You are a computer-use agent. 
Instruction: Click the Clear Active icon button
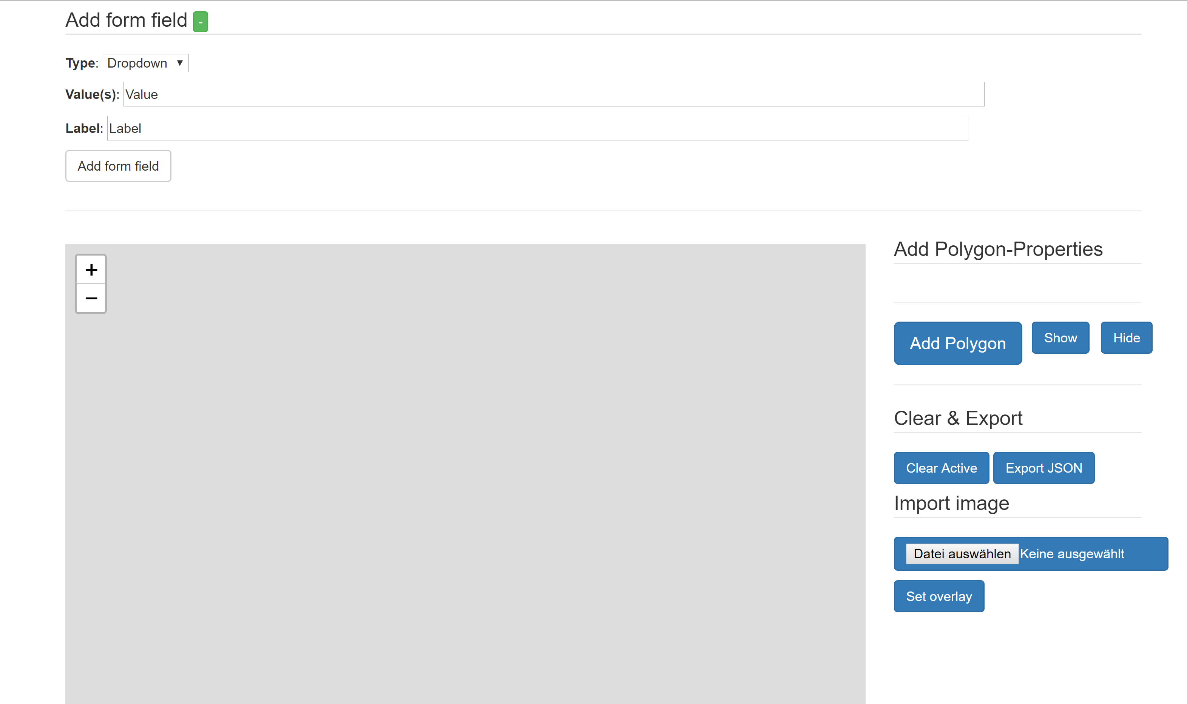point(940,468)
